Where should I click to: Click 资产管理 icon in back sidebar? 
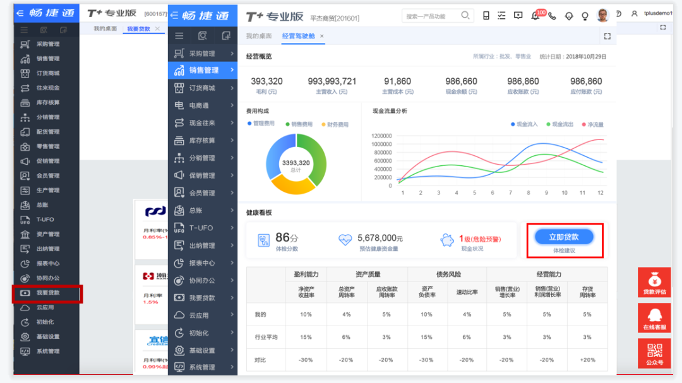(x=25, y=234)
